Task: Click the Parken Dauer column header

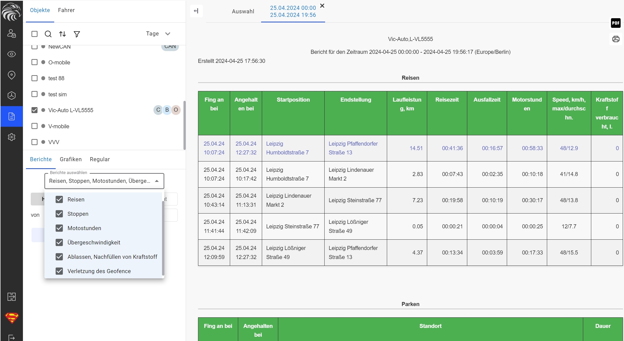Action: (x=603, y=329)
